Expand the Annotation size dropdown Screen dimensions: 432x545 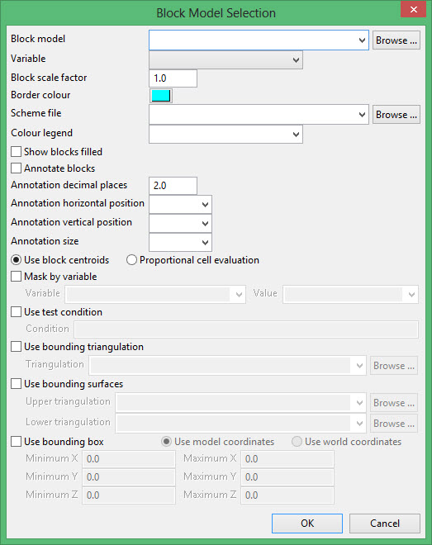click(180, 242)
